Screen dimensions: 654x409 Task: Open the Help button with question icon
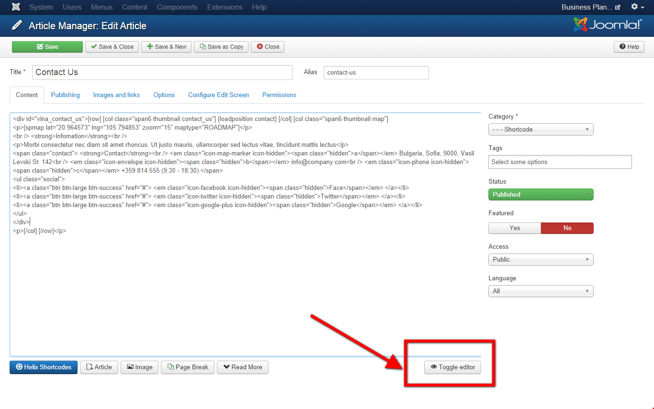(629, 47)
